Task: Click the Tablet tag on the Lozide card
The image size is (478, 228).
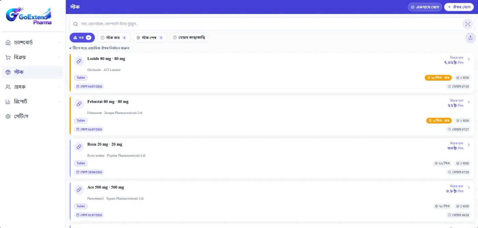Action: point(81,78)
